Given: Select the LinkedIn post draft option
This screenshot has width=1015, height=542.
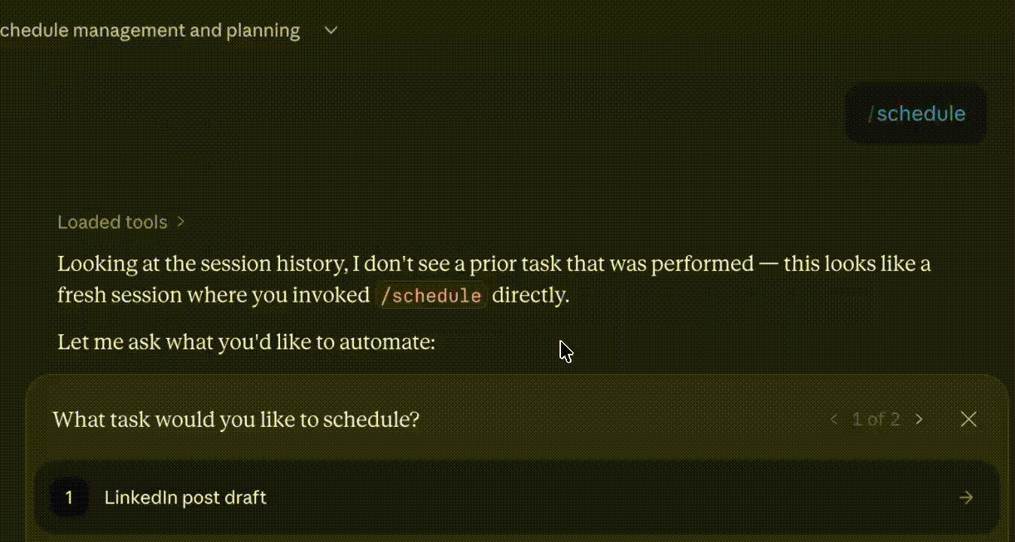Looking at the screenshot, I should click(x=185, y=498).
